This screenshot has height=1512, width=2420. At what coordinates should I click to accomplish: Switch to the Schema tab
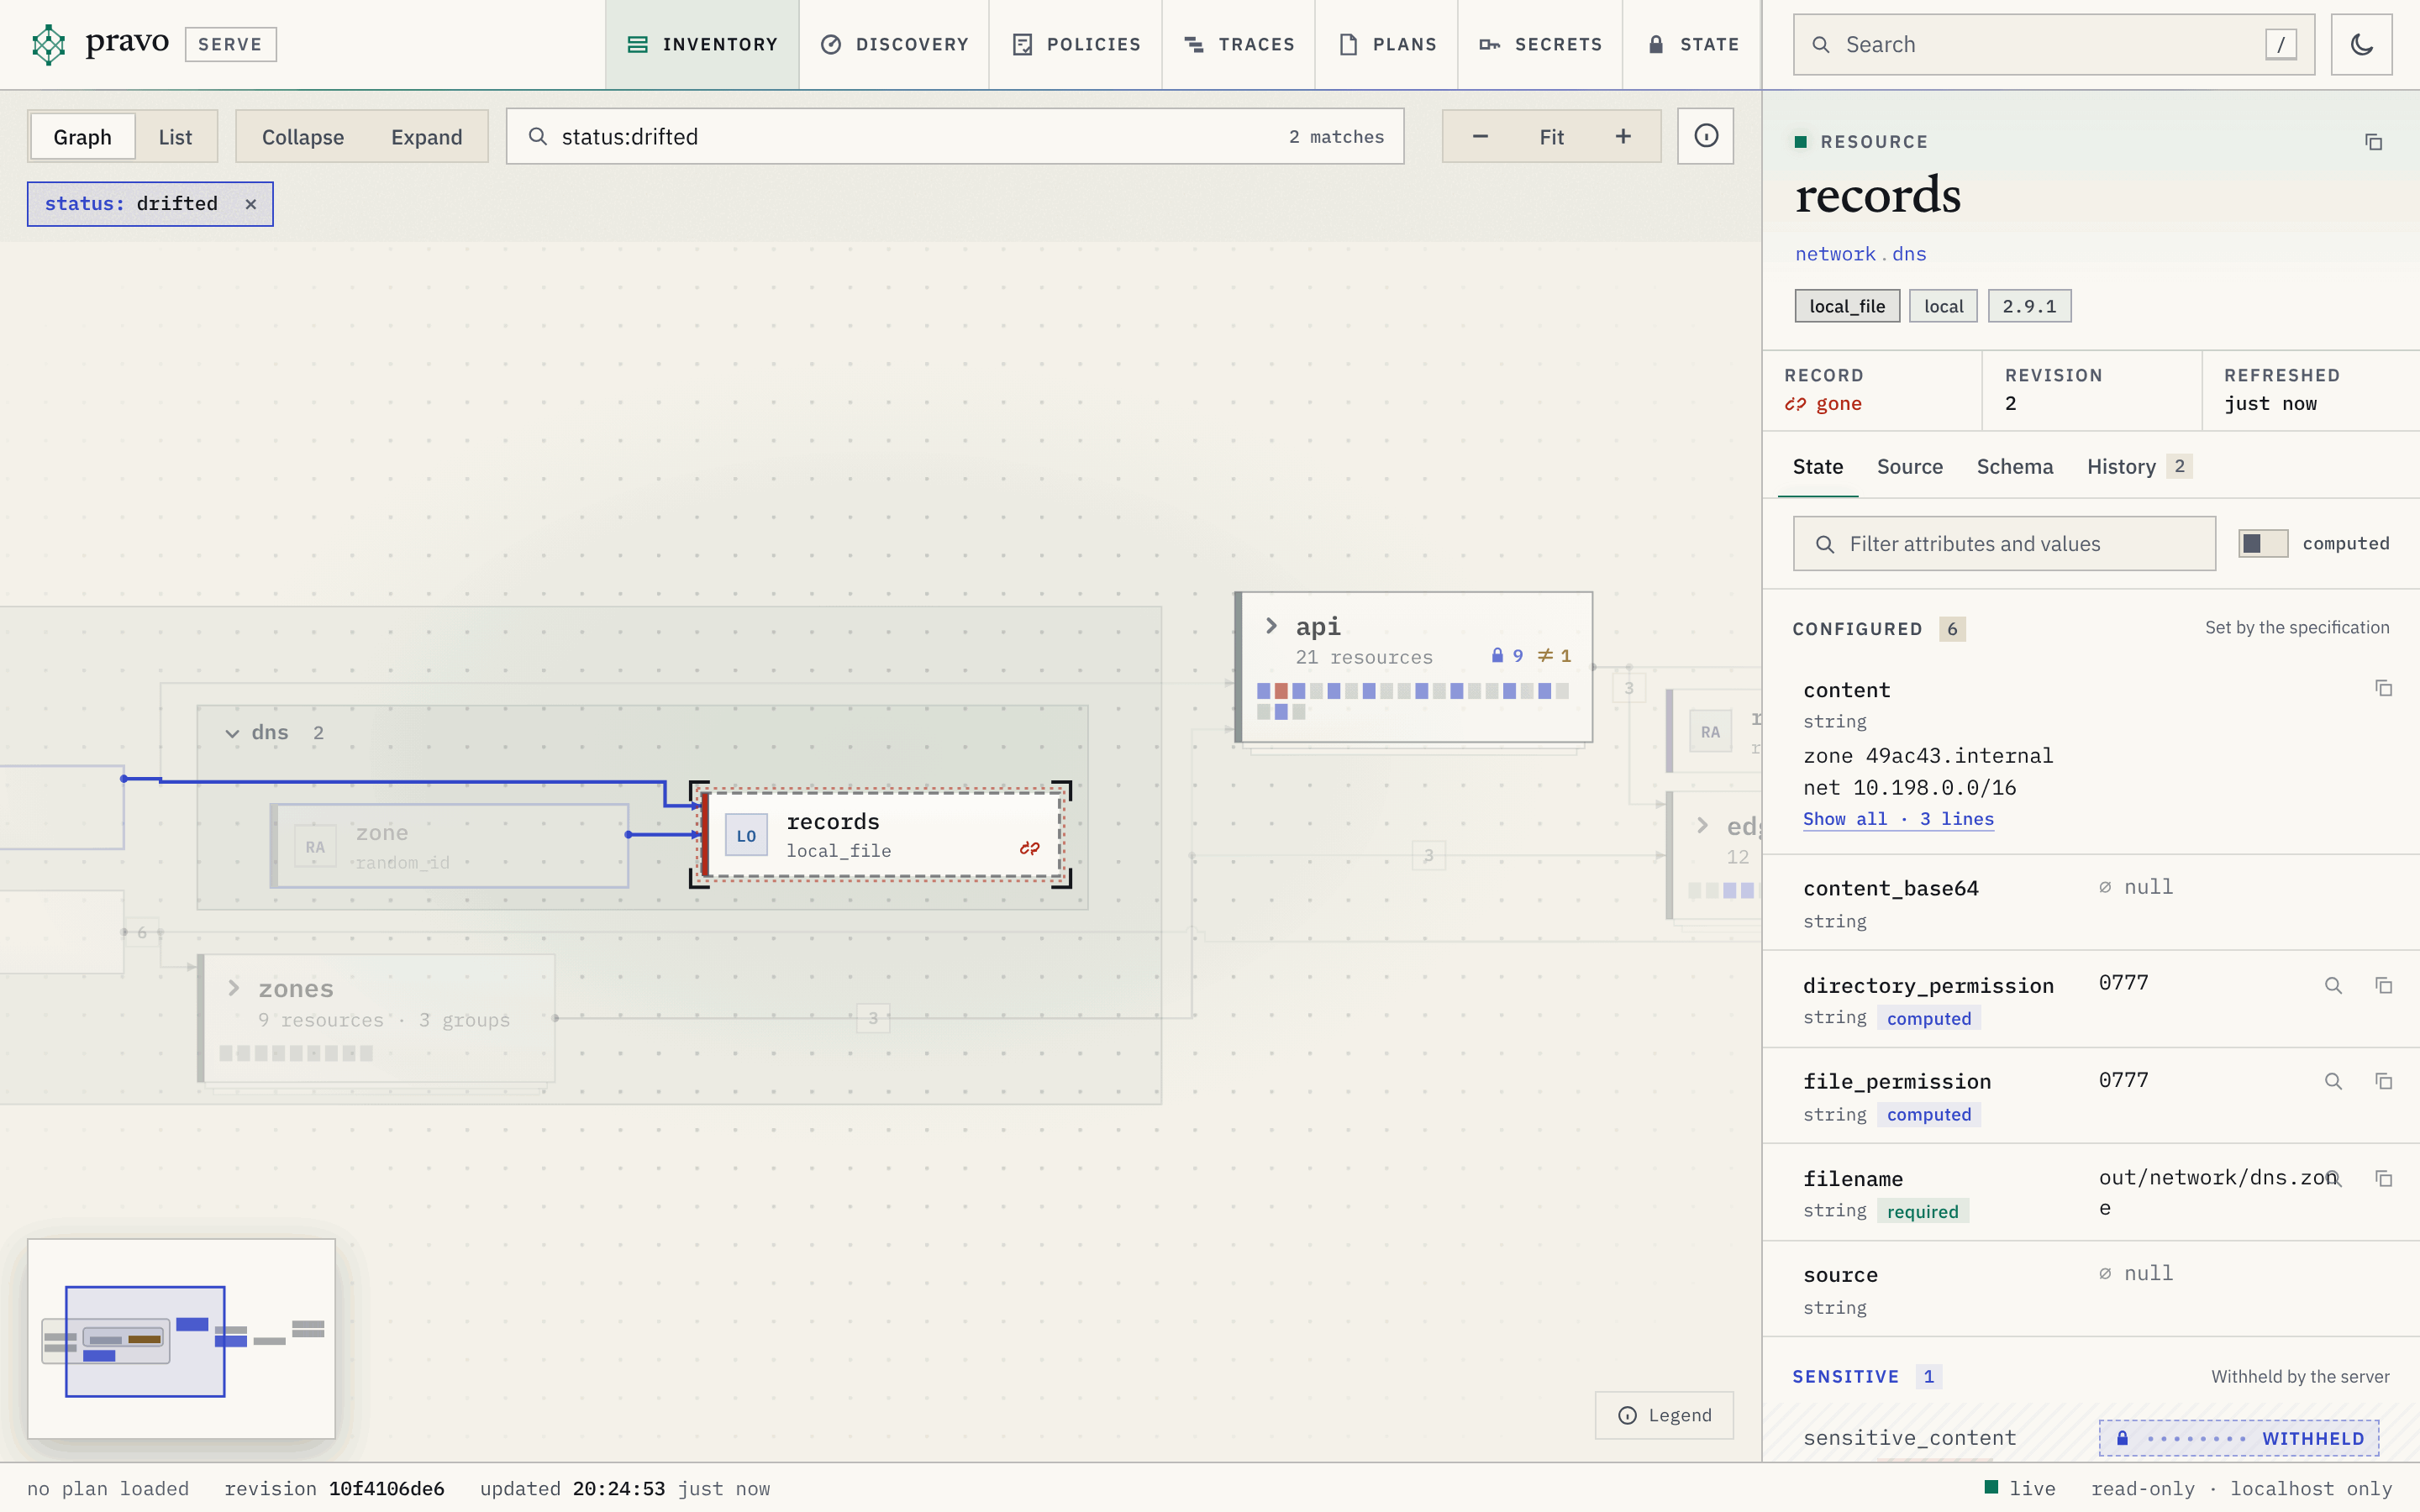(2014, 466)
